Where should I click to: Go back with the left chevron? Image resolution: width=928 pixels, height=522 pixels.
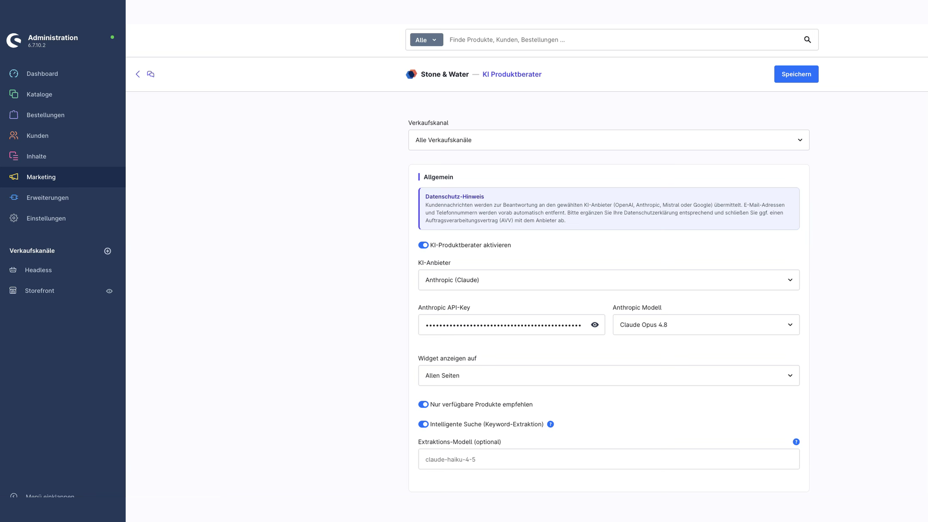point(138,74)
